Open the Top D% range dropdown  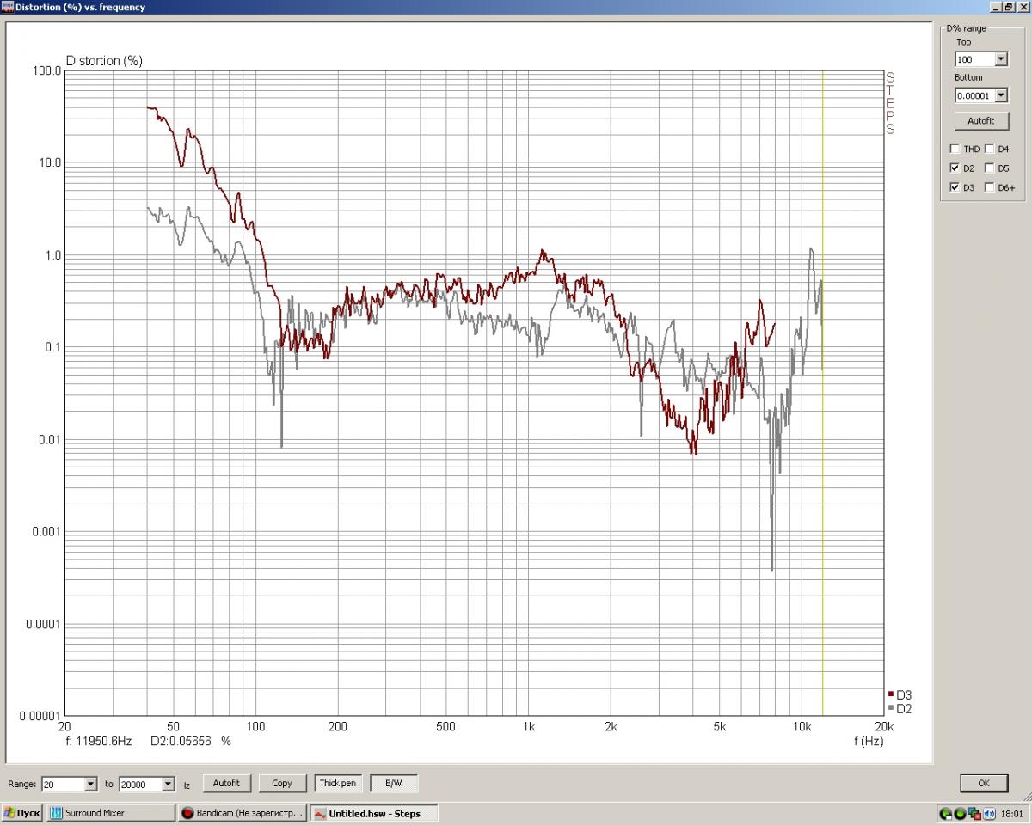point(1000,59)
